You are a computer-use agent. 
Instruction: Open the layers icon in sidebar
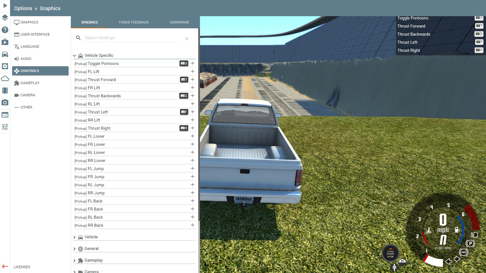tap(5, 18)
